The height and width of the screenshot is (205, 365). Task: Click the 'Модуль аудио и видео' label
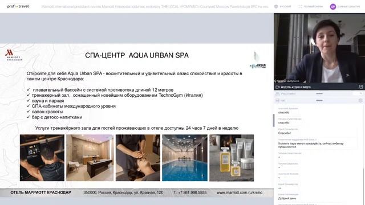(295, 87)
